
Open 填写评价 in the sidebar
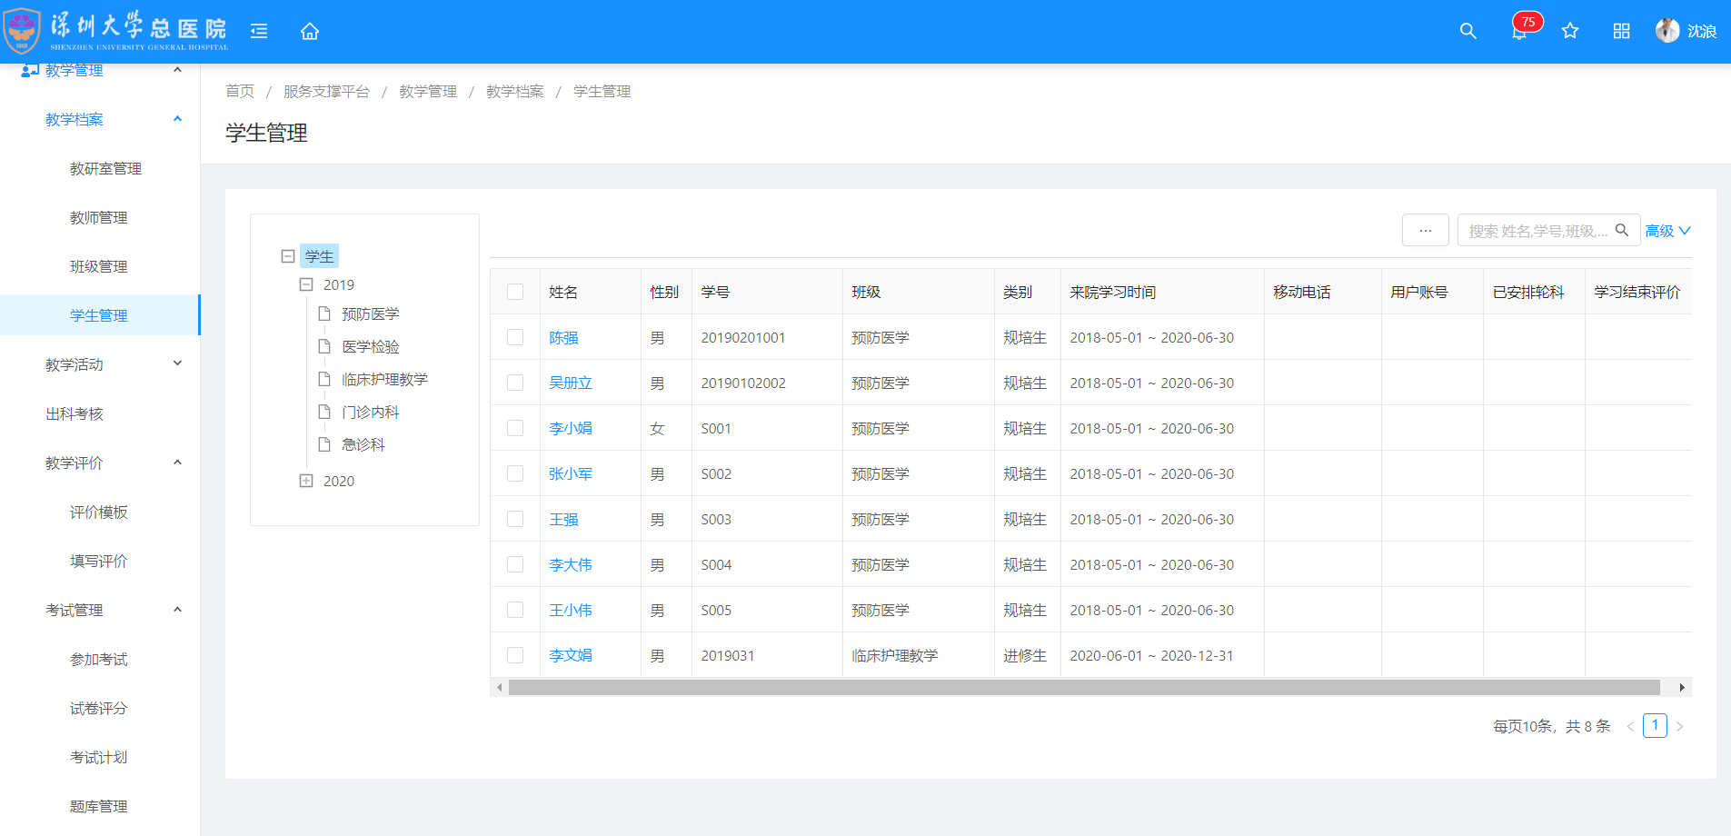(98, 561)
